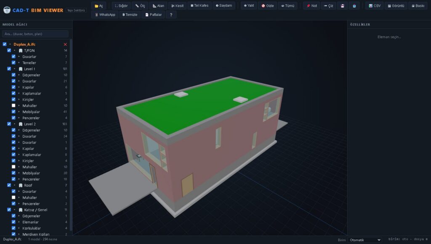Click the floppy disk save icon

pos(343,6)
